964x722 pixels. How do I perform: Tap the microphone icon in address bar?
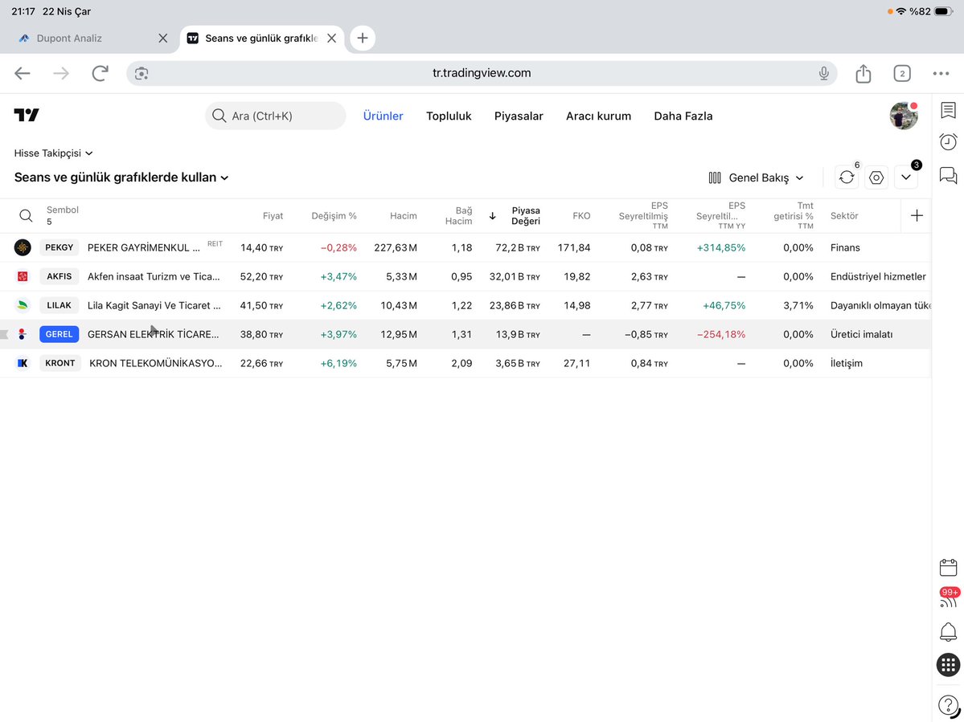click(x=824, y=74)
